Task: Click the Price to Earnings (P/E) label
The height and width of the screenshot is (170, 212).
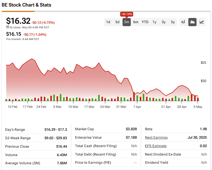Action: tap(93, 163)
